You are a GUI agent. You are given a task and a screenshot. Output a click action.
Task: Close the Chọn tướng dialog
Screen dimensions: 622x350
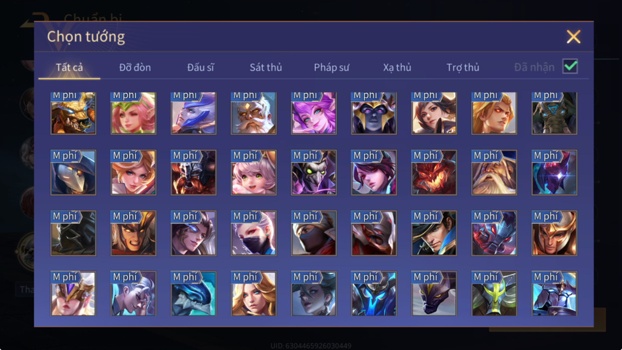point(574,36)
